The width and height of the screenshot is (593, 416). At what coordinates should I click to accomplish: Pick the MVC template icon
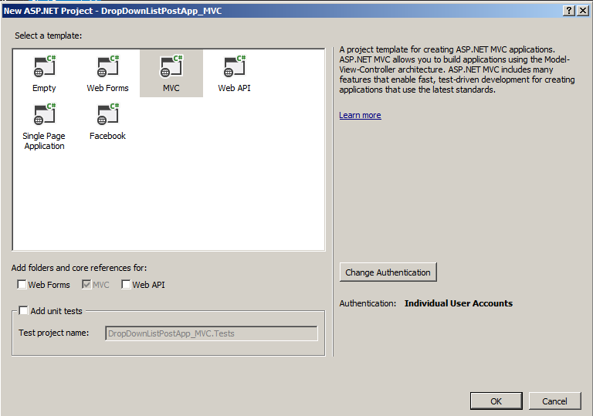click(x=171, y=66)
